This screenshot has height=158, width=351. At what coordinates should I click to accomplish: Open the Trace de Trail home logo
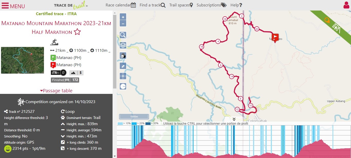[x=71, y=5]
